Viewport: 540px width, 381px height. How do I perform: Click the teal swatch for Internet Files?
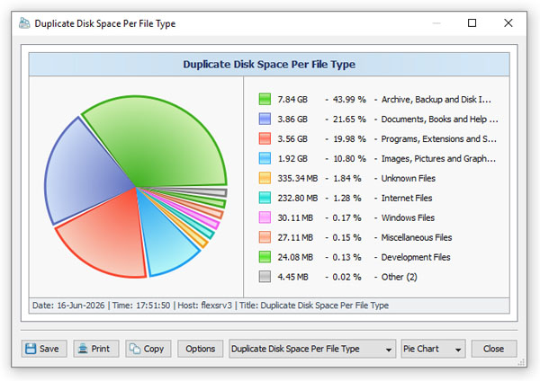(x=265, y=198)
